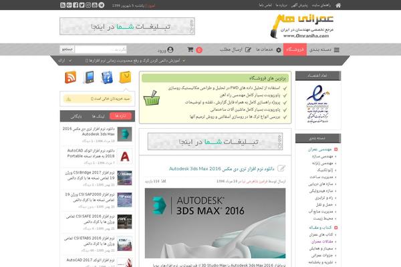
Task: Open the ژئوتکنیک category link
Action: pyautogui.click(x=325, y=170)
